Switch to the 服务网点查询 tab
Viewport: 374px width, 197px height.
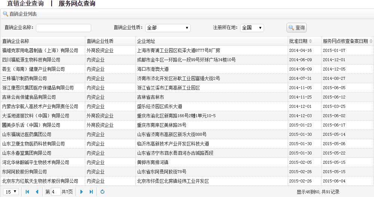(77, 4)
